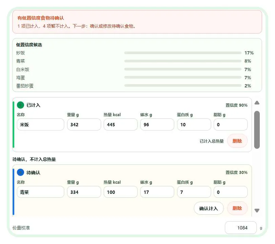Click the 白米饭 7% confidence bar

point(183,69)
